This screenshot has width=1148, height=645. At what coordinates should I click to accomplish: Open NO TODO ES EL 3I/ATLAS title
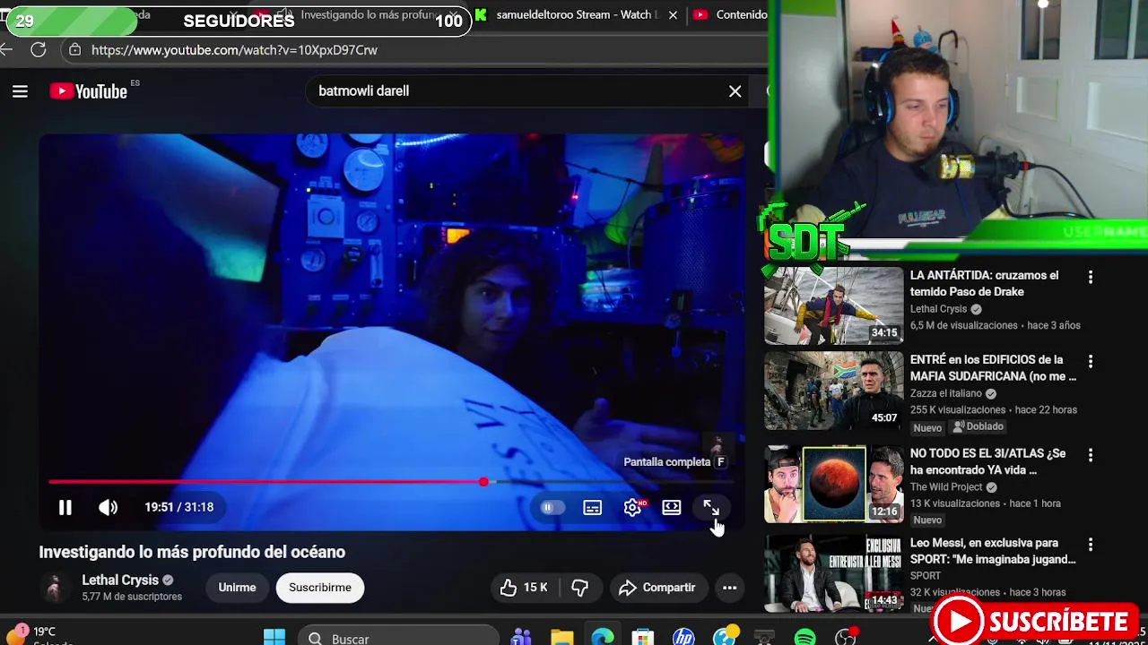point(987,461)
